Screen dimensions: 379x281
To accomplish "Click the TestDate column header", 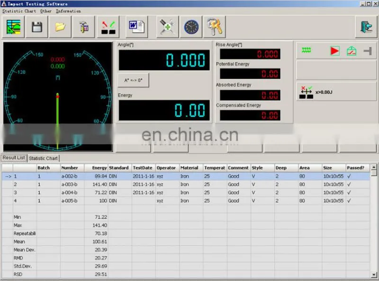I will (144, 168).
